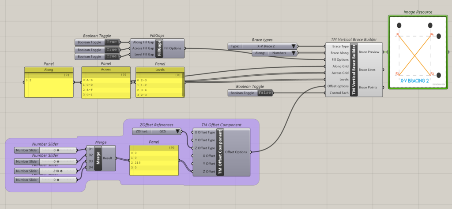The width and height of the screenshot is (452, 209).
Task: Select the TM Offset Component's black name bar
Action: 220,152
